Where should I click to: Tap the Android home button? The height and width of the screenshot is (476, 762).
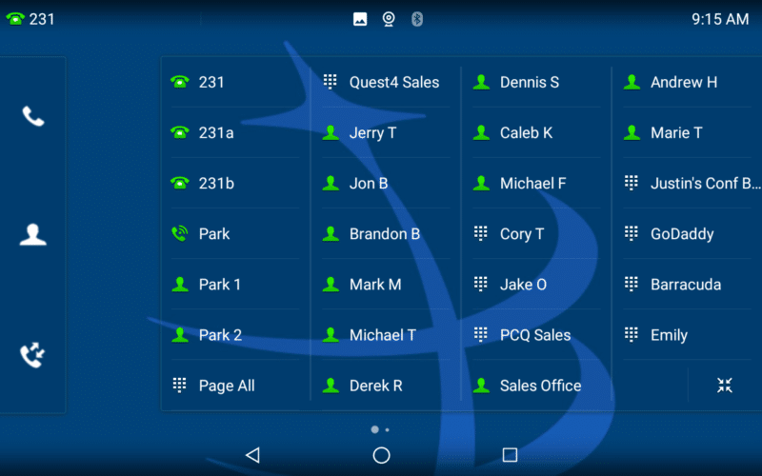382,455
